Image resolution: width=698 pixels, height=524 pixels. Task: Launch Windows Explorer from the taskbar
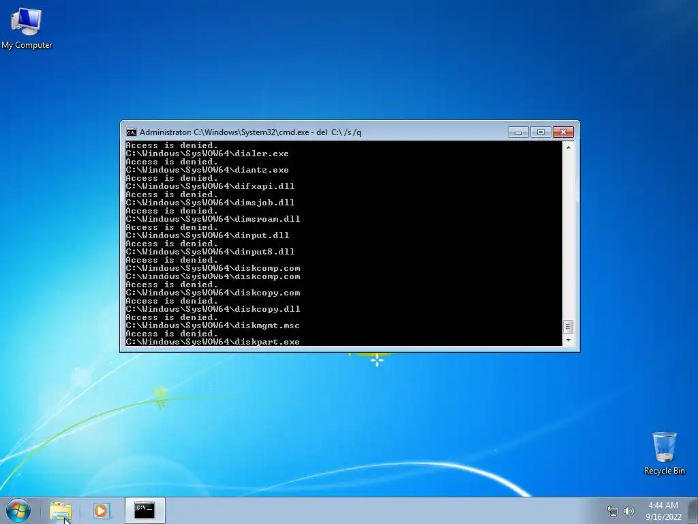[x=61, y=510]
